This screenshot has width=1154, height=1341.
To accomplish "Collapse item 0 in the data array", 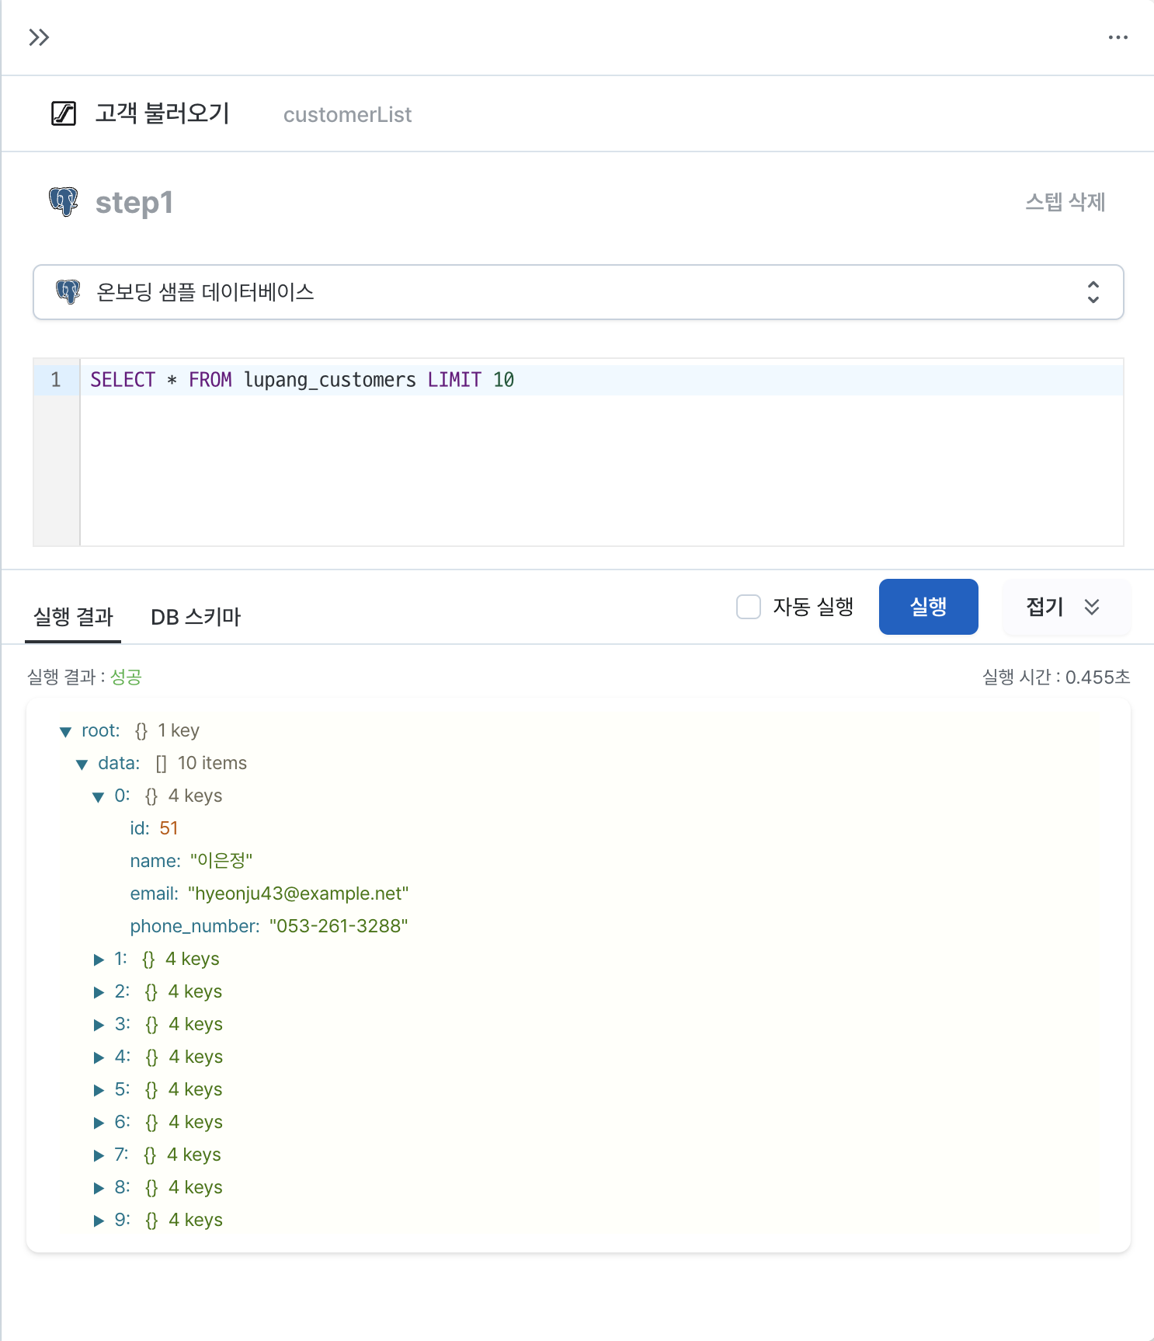I will pos(98,796).
